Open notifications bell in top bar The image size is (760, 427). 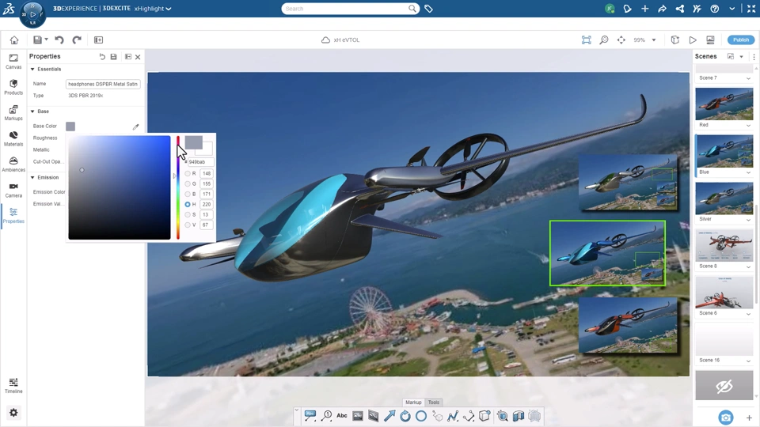[627, 9]
